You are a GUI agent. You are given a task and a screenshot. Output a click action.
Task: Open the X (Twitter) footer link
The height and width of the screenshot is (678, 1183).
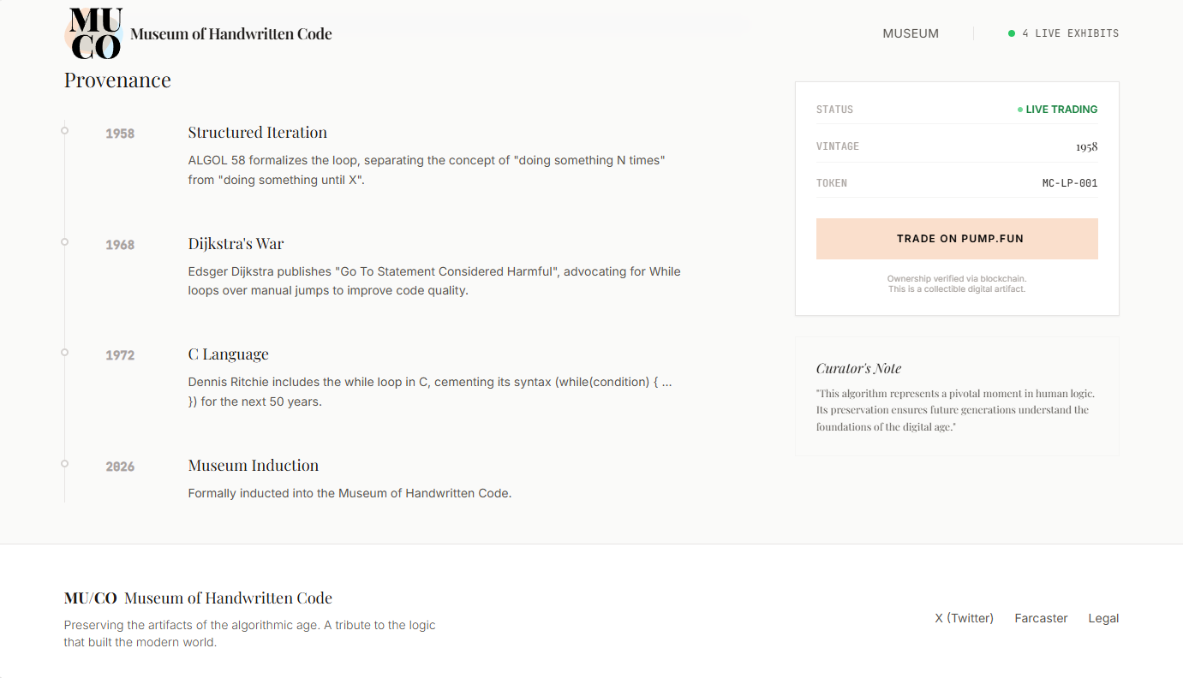[964, 617]
